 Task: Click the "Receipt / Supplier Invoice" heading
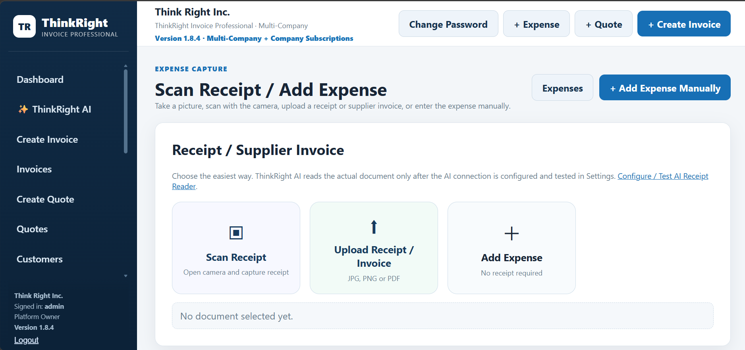click(258, 150)
